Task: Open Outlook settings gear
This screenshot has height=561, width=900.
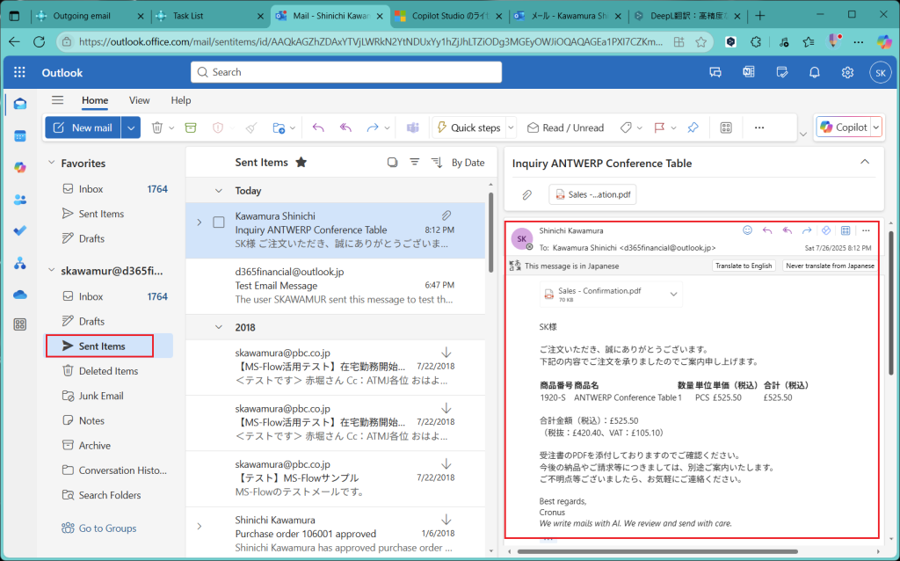Action: coord(847,72)
